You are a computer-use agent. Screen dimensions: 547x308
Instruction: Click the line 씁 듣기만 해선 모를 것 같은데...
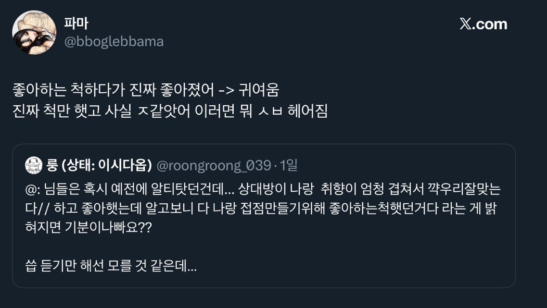point(111,267)
